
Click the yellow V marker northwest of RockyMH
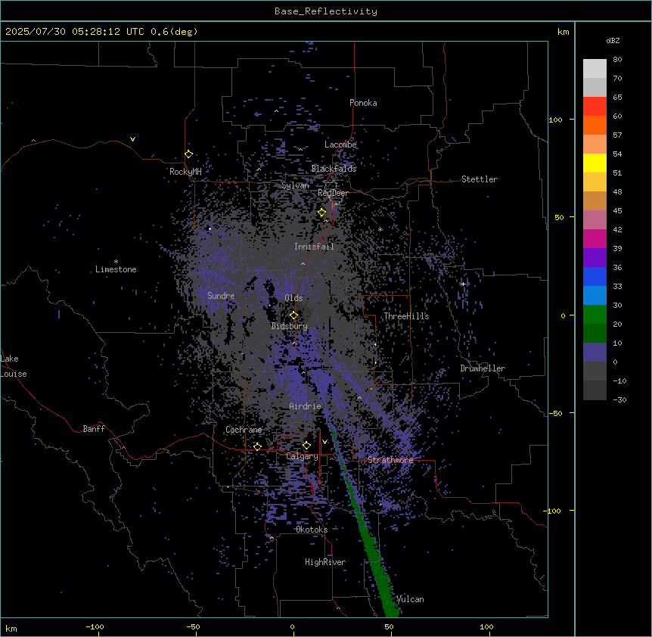pos(132,139)
